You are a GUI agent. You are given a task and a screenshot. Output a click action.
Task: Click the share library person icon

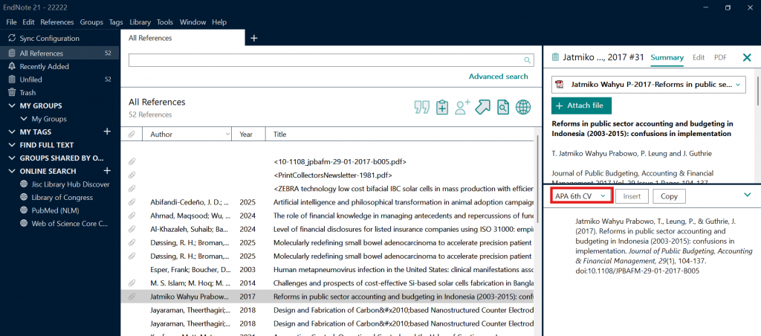point(462,107)
